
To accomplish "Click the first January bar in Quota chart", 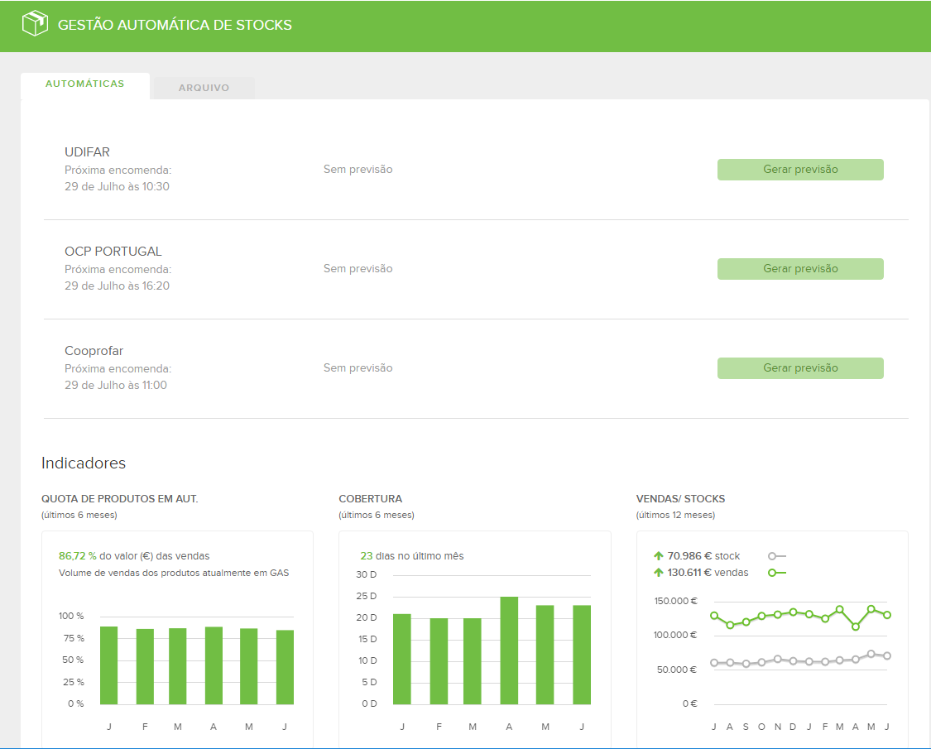I will coord(108,665).
